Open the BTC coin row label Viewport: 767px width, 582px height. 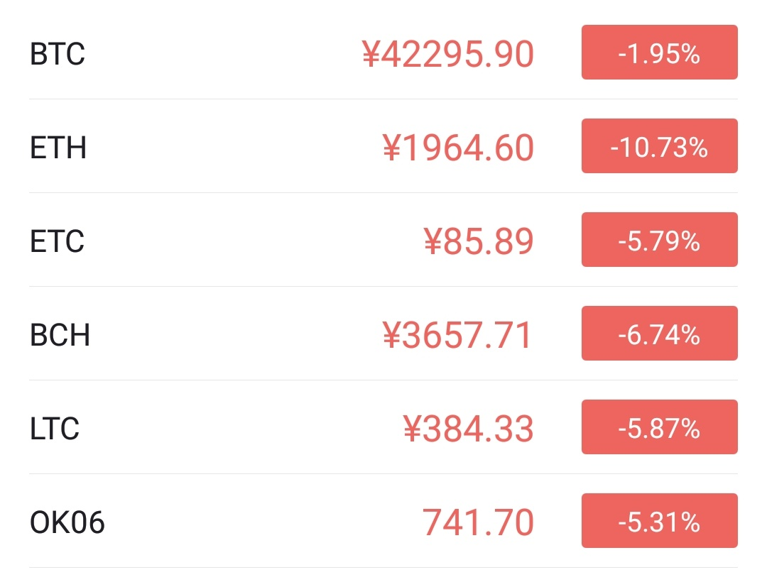58,54
